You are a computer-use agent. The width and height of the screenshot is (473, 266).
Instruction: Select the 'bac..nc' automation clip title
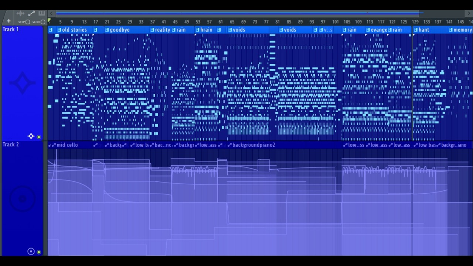pos(163,145)
